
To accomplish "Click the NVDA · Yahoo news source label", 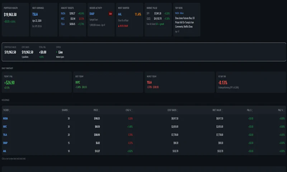I will tap(179, 13).
